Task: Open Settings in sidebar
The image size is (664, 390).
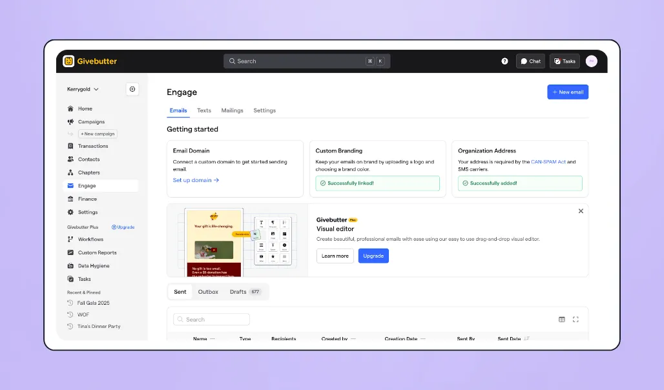Action: coord(101,212)
